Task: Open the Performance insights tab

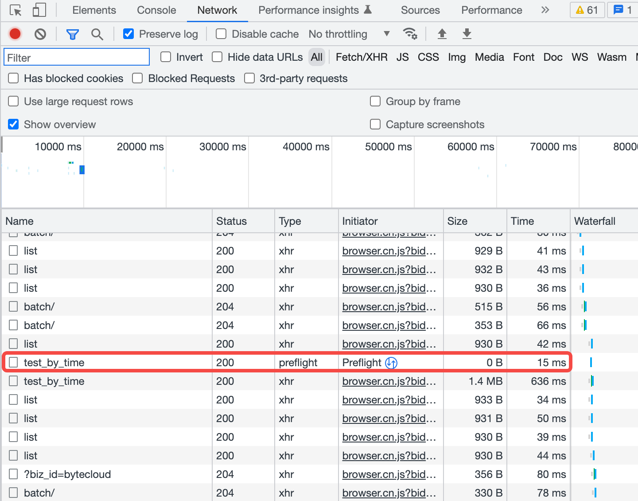Action: 309,10
